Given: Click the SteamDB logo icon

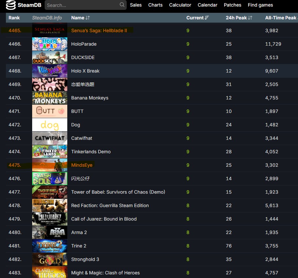Looking at the screenshot, I should click(x=11, y=5).
